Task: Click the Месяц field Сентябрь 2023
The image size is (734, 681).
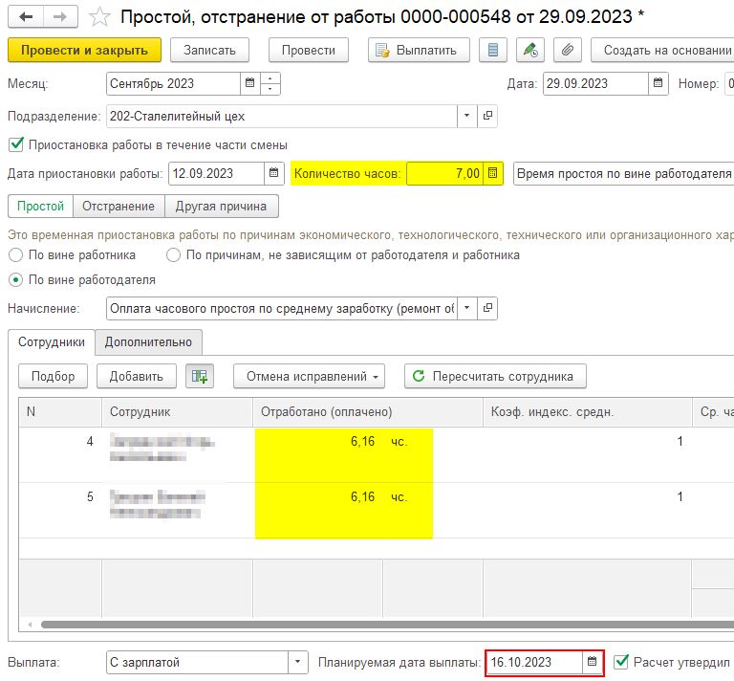Action: pos(173,83)
